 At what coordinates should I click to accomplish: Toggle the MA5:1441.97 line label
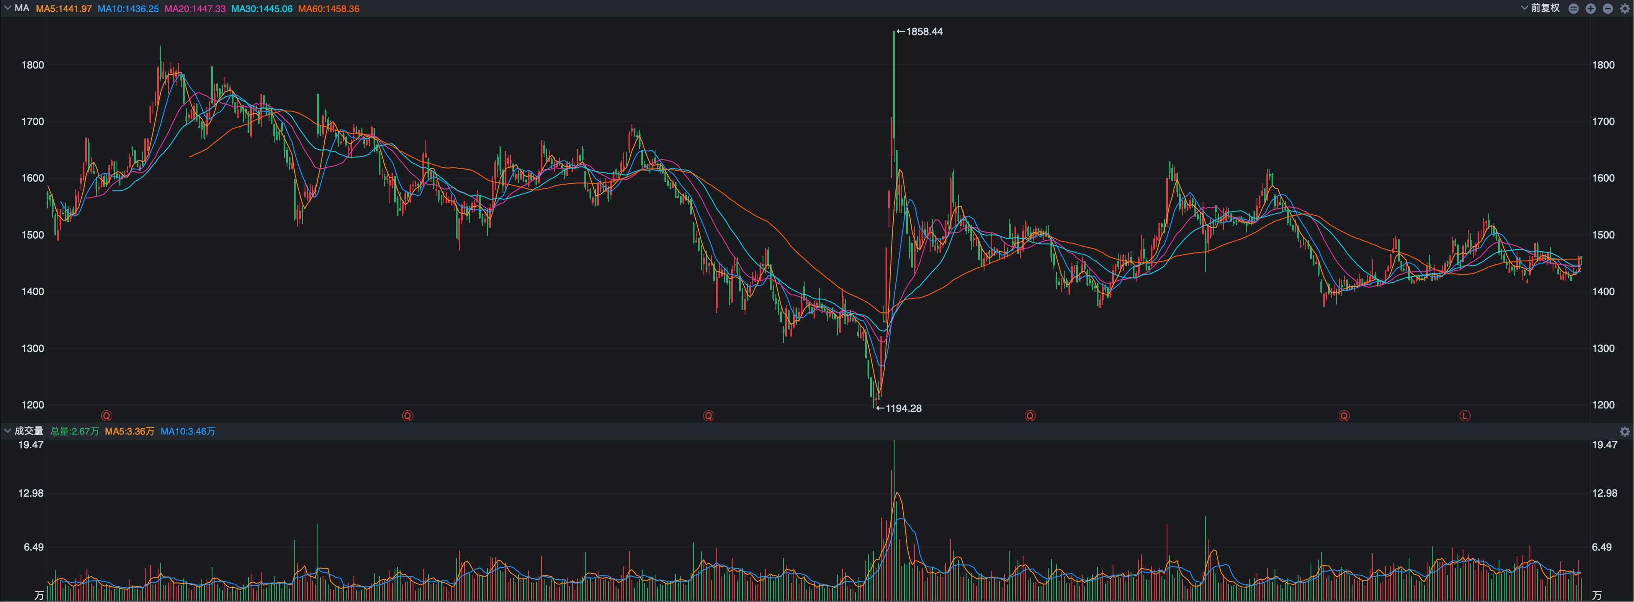coord(63,9)
